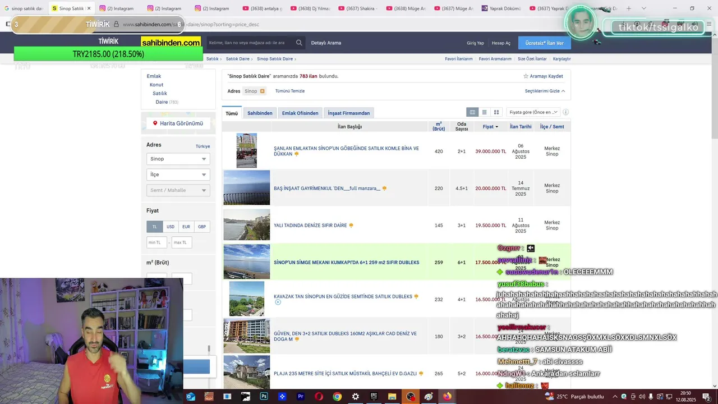Image resolution: width=718 pixels, height=404 pixels.
Task: Click the info icon beside sort dropdown
Action: click(565, 112)
